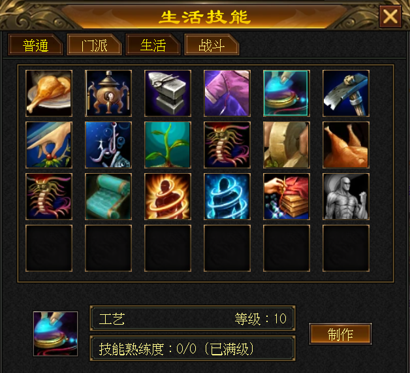
Task: Select the gray muscular statue skill
Action: tap(345, 196)
